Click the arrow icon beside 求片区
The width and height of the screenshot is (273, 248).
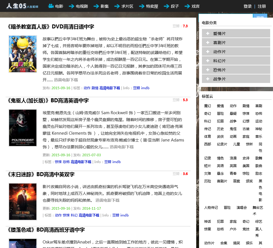pyautogui.click(x=117, y=6)
